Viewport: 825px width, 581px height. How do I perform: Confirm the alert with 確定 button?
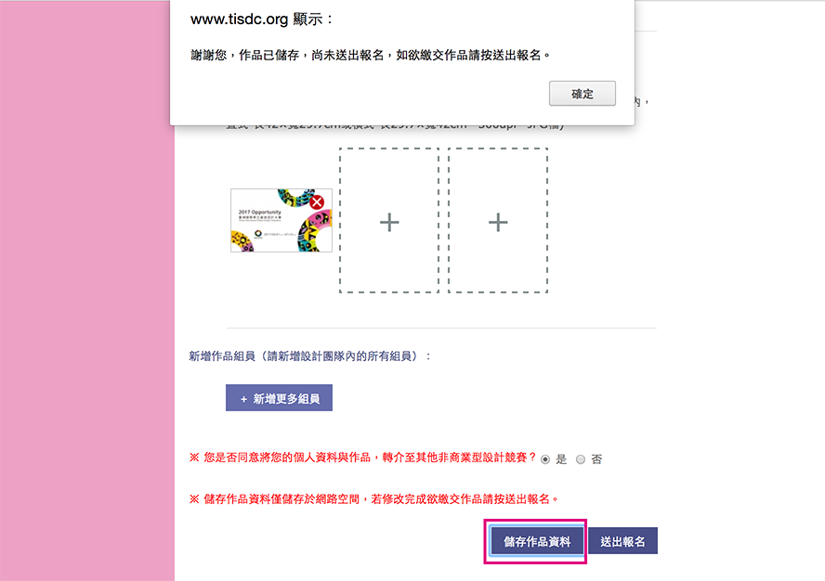coord(583,94)
